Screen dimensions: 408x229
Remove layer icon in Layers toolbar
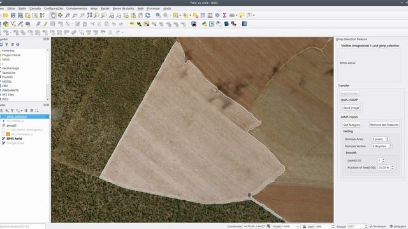pos(37,111)
